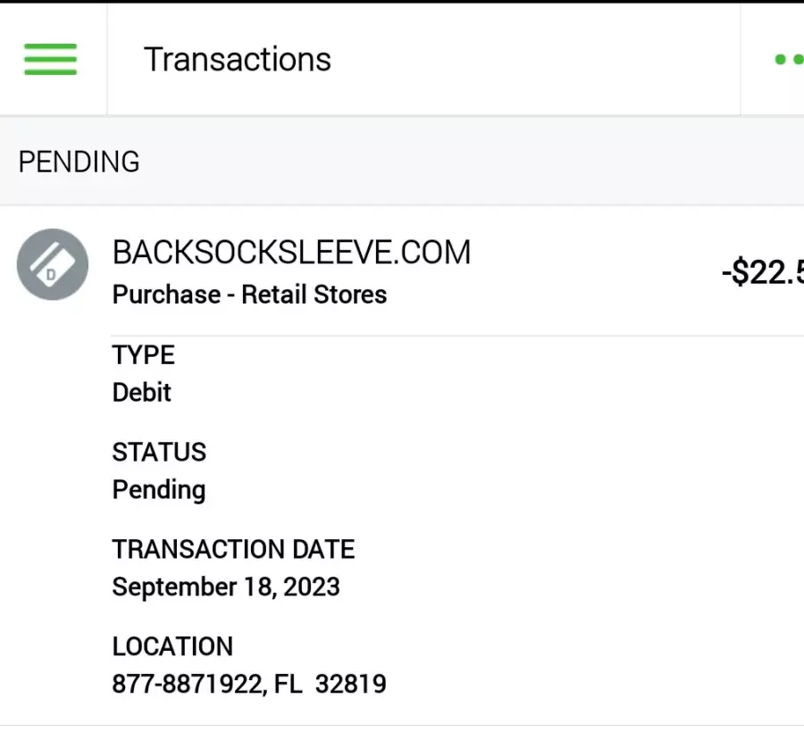
Task: Tap the Purchase - Retail Stores subtitle
Action: [249, 295]
